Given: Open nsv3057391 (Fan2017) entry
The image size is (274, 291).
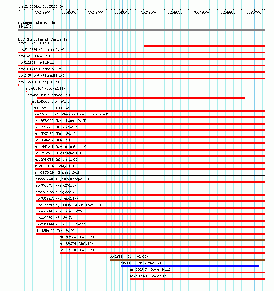Looking at the screenshot, I should [54, 218].
